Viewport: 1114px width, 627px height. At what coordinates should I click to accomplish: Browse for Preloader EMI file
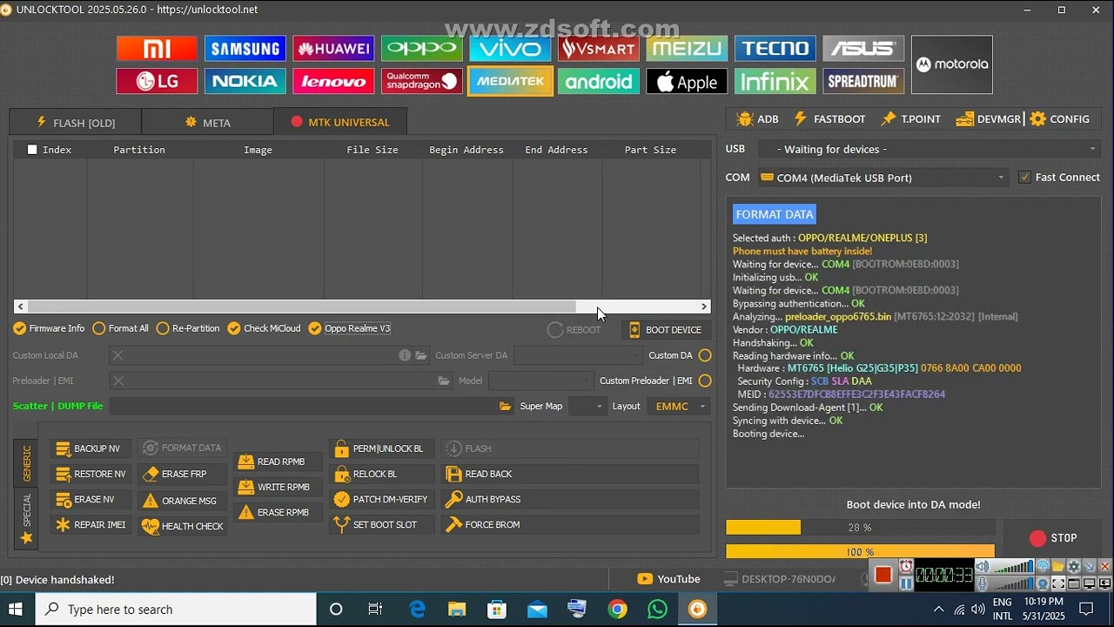point(444,381)
